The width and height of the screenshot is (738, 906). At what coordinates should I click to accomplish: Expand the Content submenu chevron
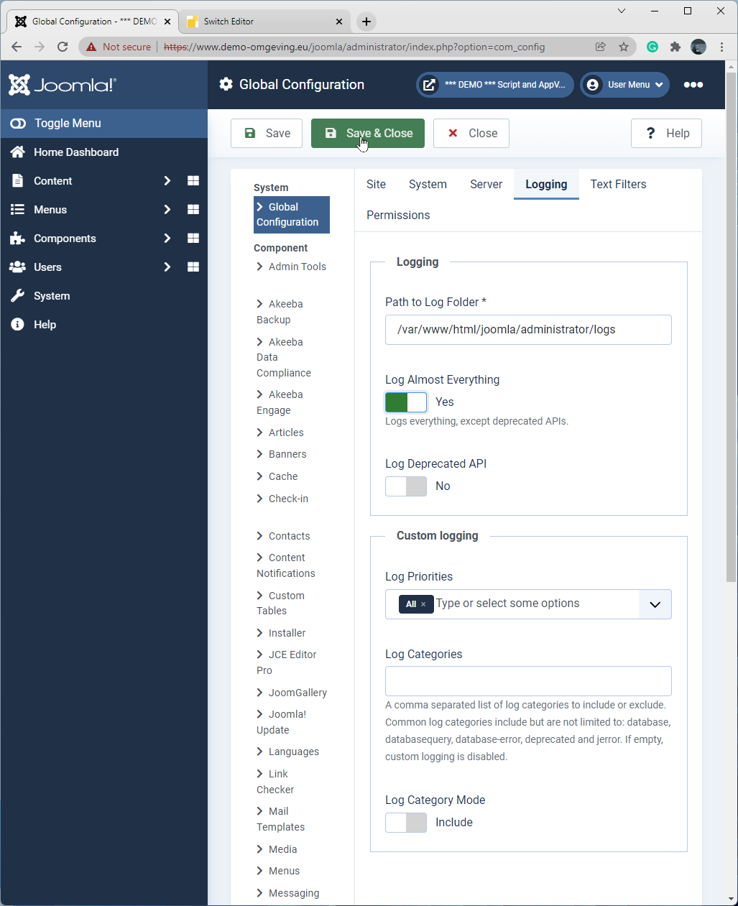(x=167, y=181)
